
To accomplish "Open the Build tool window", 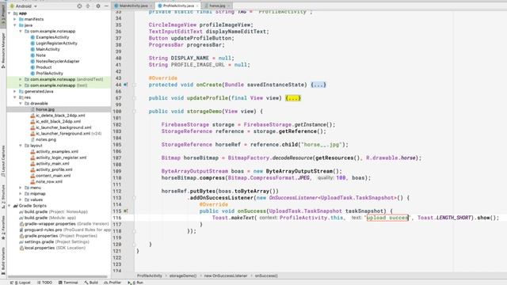I will pos(91,283).
